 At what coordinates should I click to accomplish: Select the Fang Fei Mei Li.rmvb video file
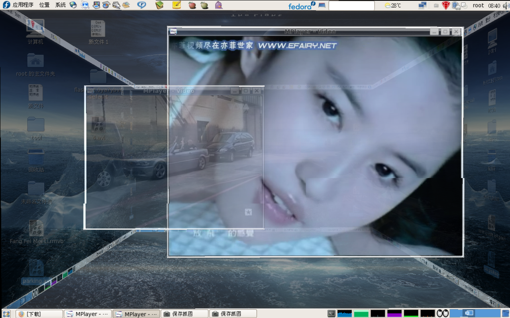36,232
